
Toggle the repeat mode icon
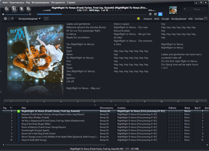(x=150, y=14)
